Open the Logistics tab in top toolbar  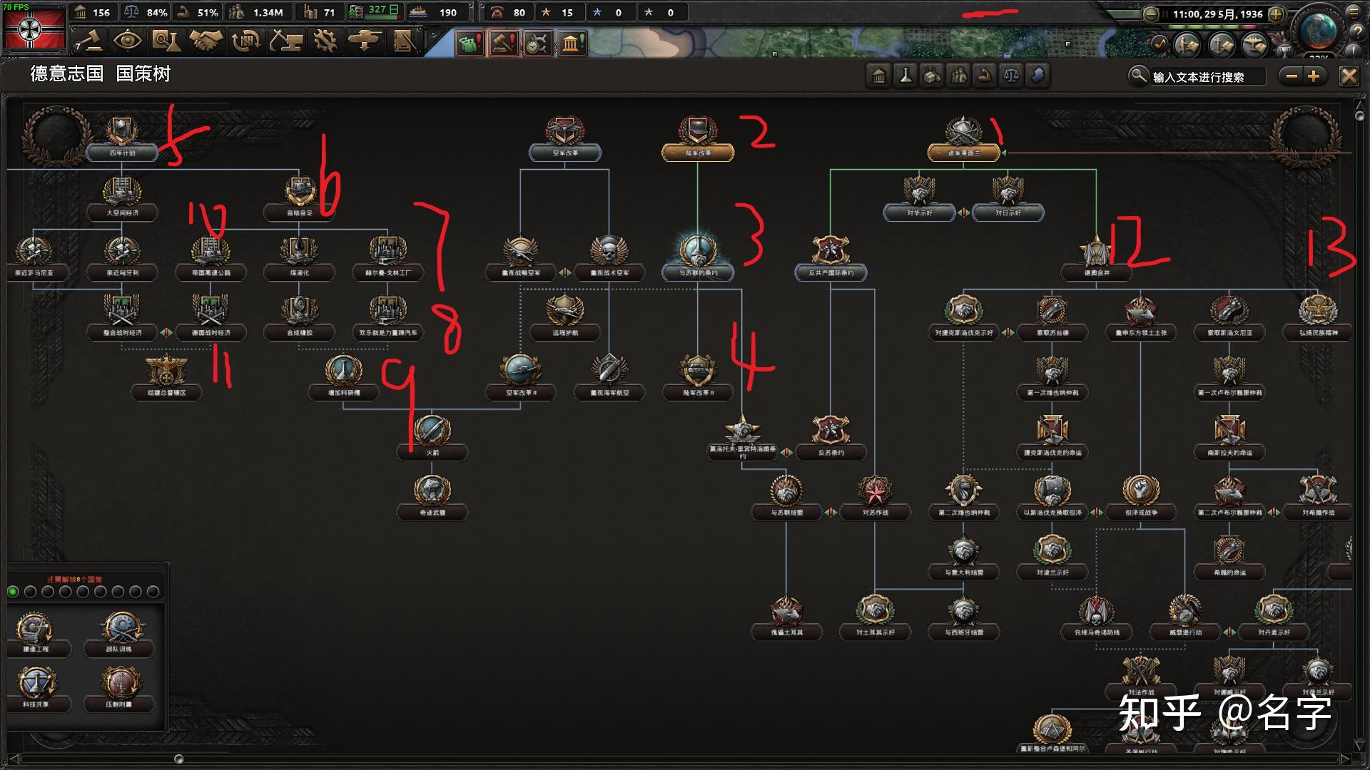(405, 41)
